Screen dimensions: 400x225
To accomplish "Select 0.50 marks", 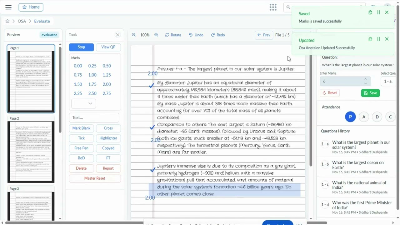I will click(x=107, y=66).
